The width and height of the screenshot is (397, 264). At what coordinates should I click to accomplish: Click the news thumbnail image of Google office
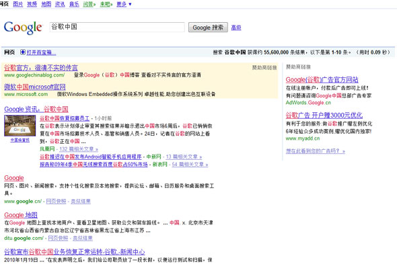[x=20, y=126]
